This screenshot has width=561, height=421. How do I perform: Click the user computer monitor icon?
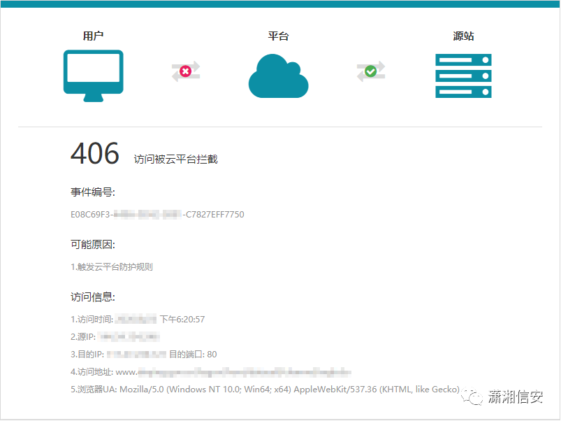point(94,76)
